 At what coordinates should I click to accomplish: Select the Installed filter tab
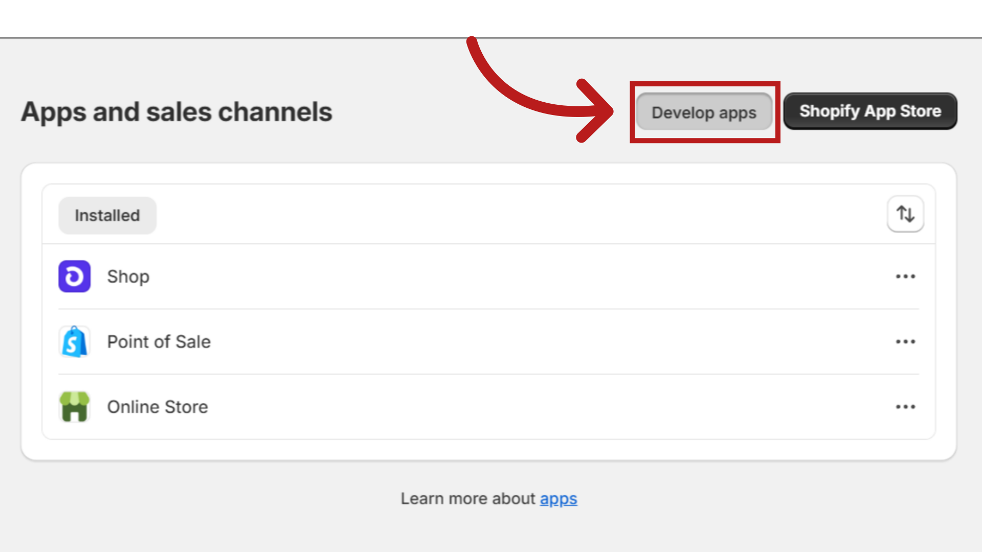coord(107,215)
